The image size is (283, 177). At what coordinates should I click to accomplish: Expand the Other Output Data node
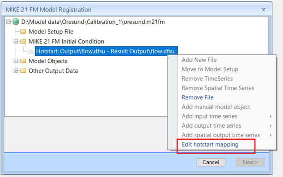pyautogui.click(x=16, y=71)
